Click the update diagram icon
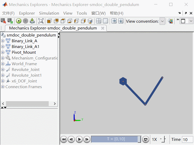This screenshot has height=145, width=194. coord(32,21)
